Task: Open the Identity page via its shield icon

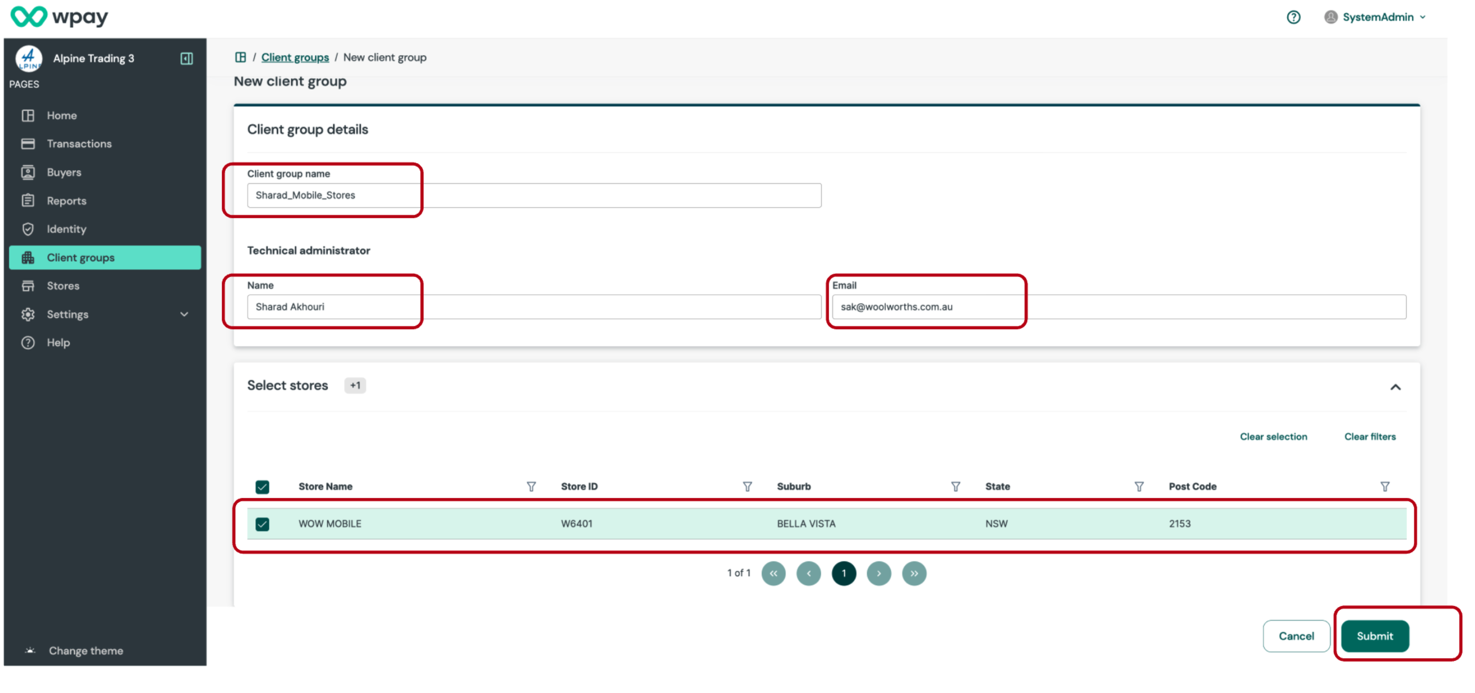Action: coord(28,229)
